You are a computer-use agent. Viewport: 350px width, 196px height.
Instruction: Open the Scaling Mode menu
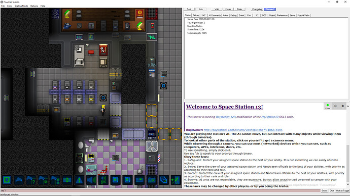pyautogui.click(x=21, y=6)
